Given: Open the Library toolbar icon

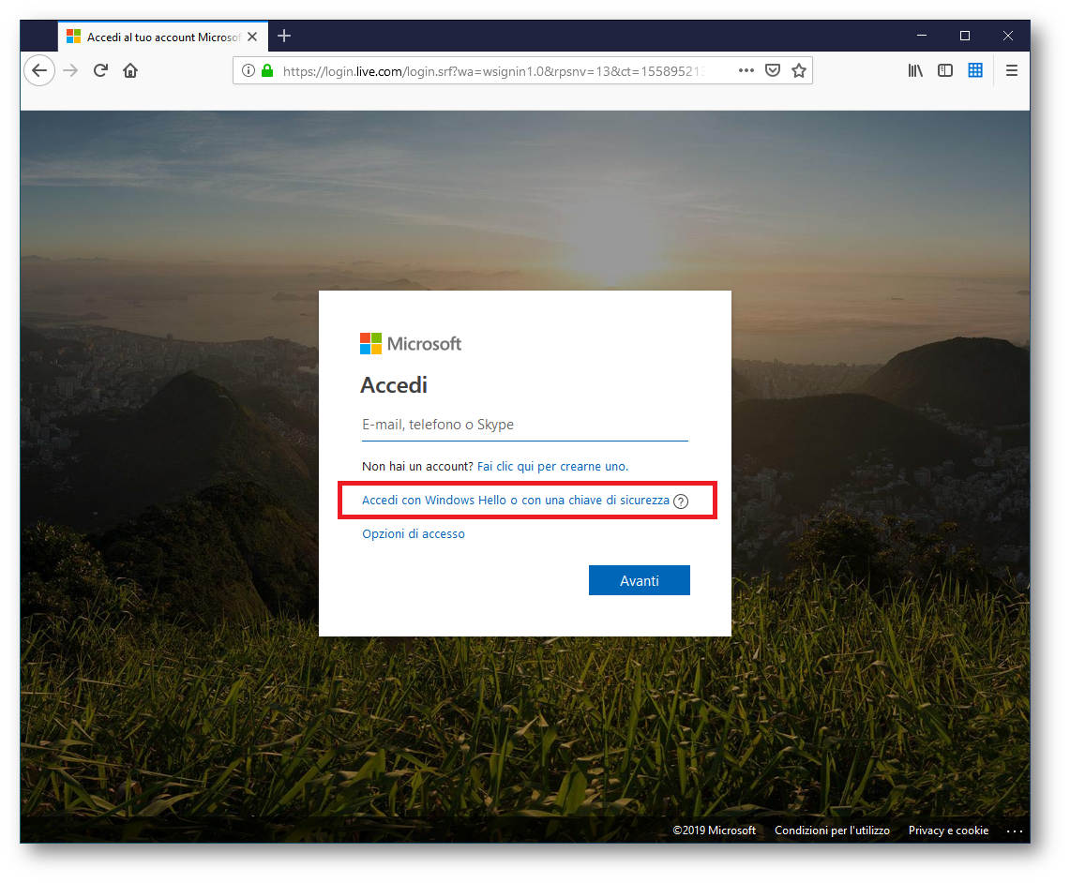Looking at the screenshot, I should 915,70.
